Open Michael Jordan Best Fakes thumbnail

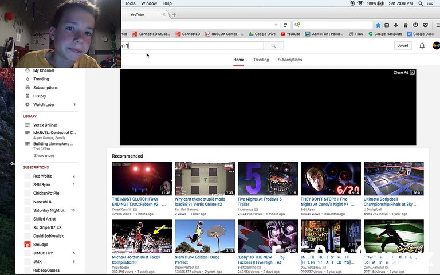point(142,236)
